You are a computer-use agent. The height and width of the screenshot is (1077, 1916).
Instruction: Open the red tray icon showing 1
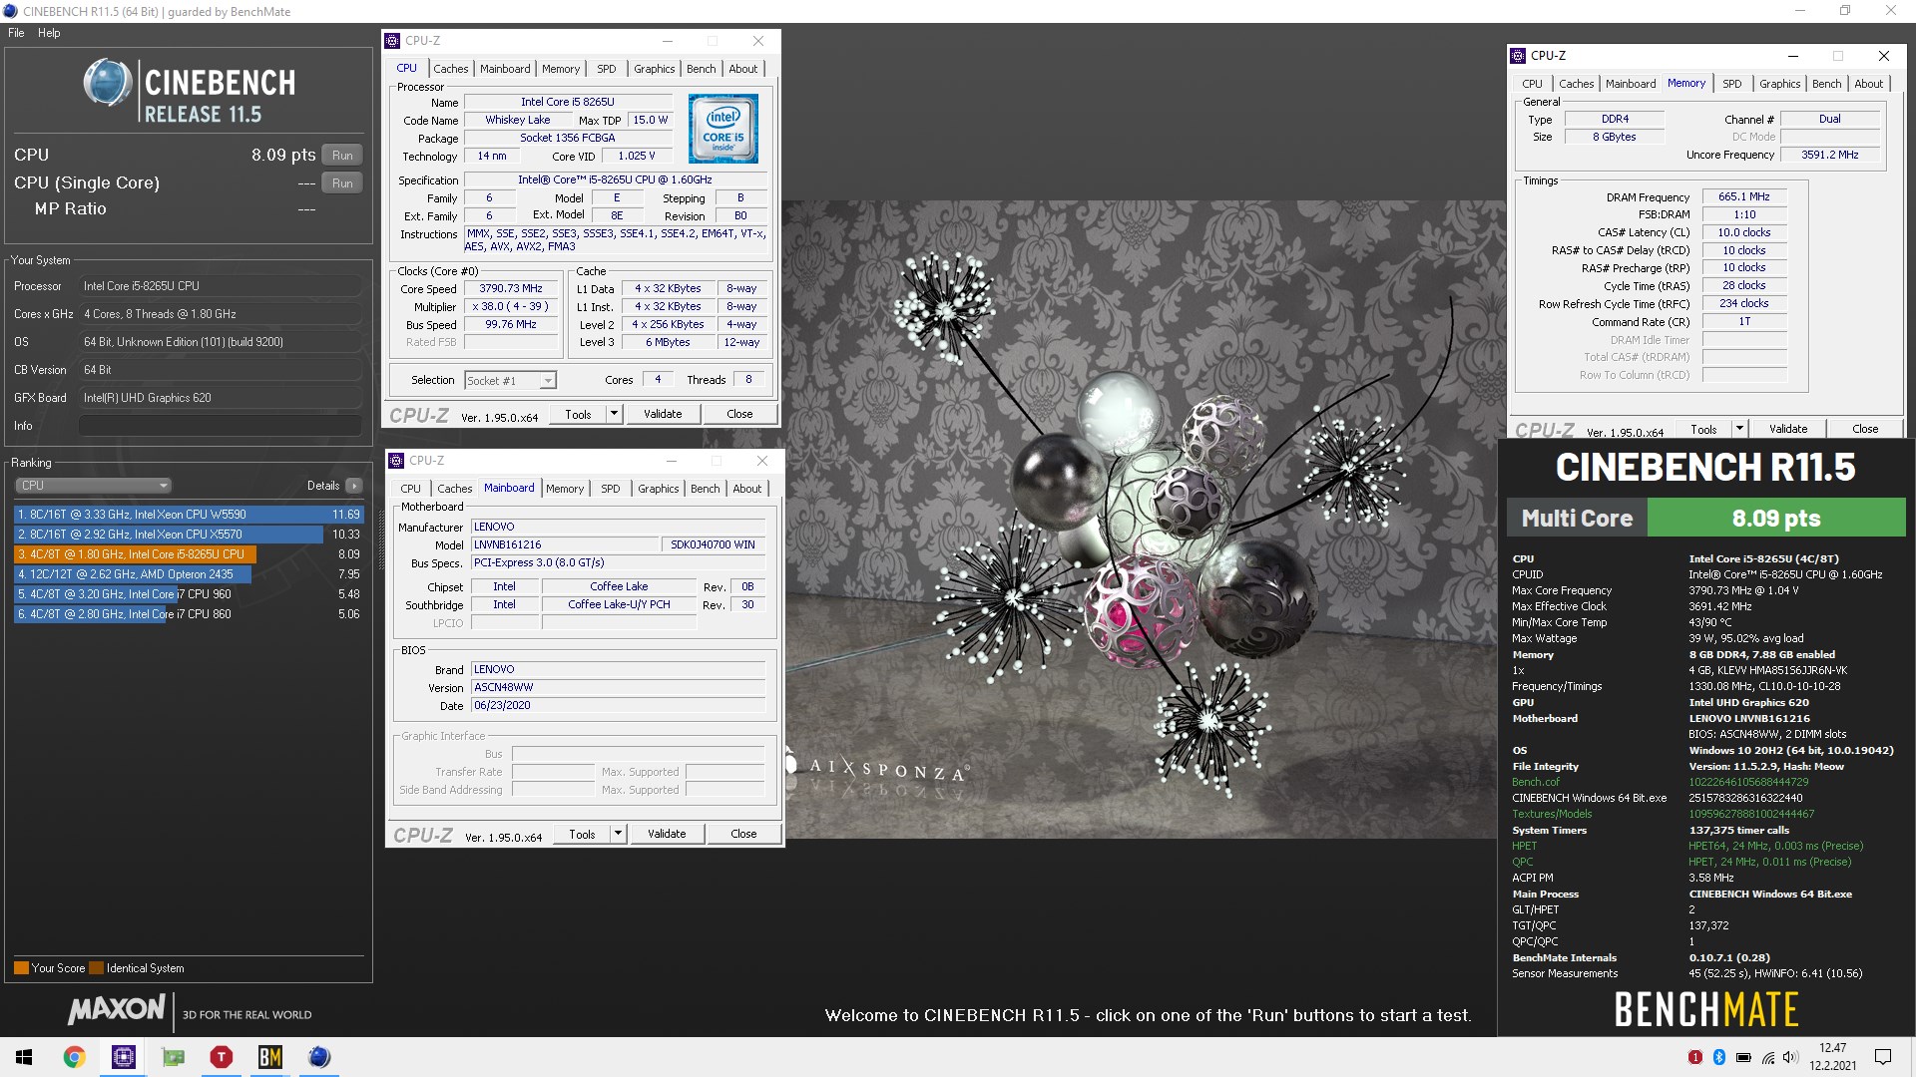pyautogui.click(x=1694, y=1057)
